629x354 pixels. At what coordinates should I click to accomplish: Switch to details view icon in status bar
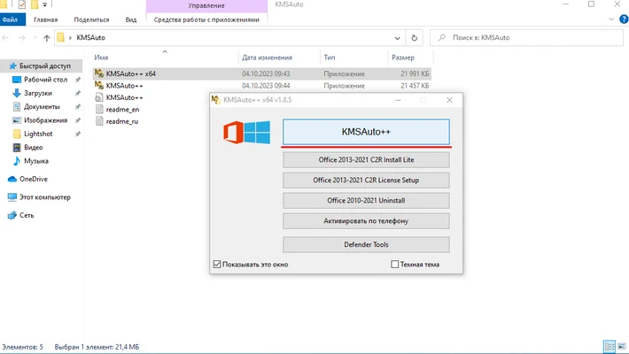pos(610,346)
